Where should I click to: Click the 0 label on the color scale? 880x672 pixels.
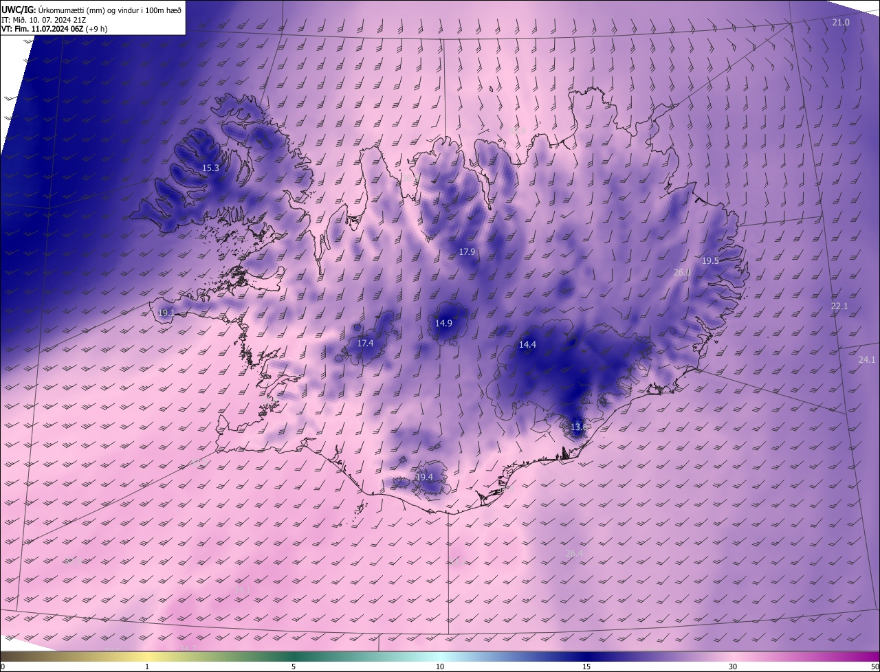click(3, 667)
